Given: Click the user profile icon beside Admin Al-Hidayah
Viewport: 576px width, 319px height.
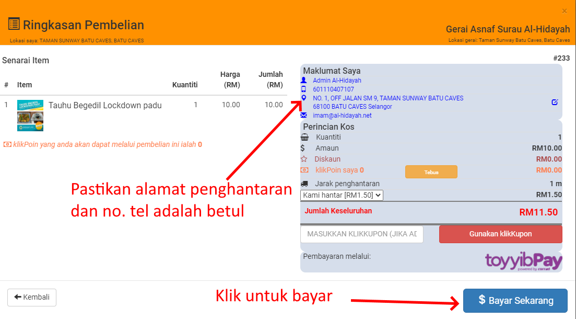Looking at the screenshot, I should 304,81.
